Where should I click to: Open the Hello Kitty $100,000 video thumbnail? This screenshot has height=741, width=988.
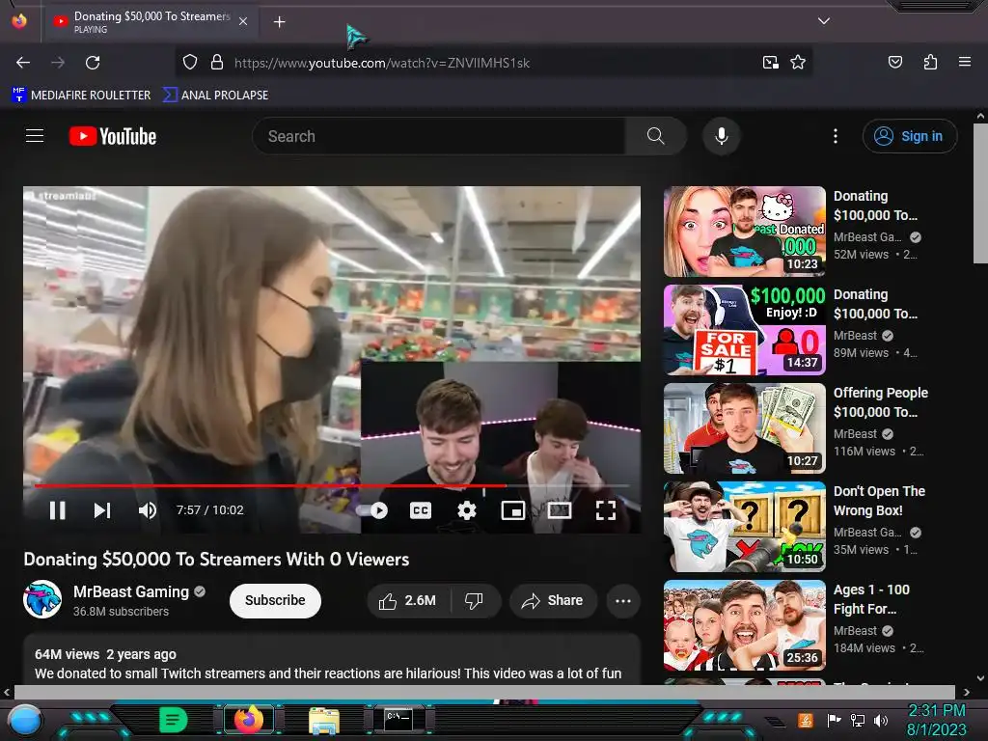(744, 232)
